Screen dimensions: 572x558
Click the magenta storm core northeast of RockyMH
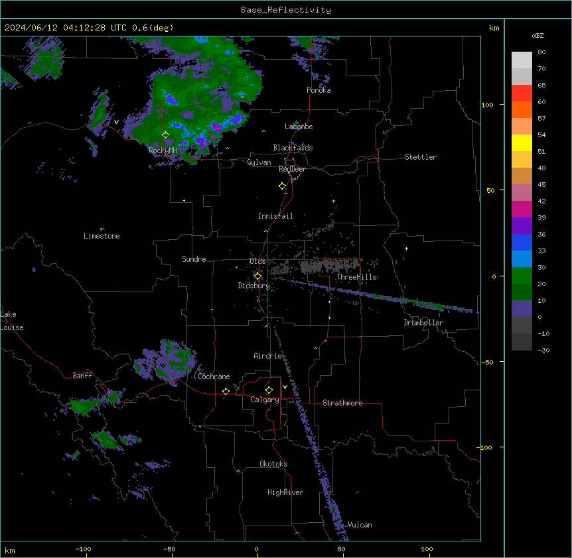[x=218, y=127]
